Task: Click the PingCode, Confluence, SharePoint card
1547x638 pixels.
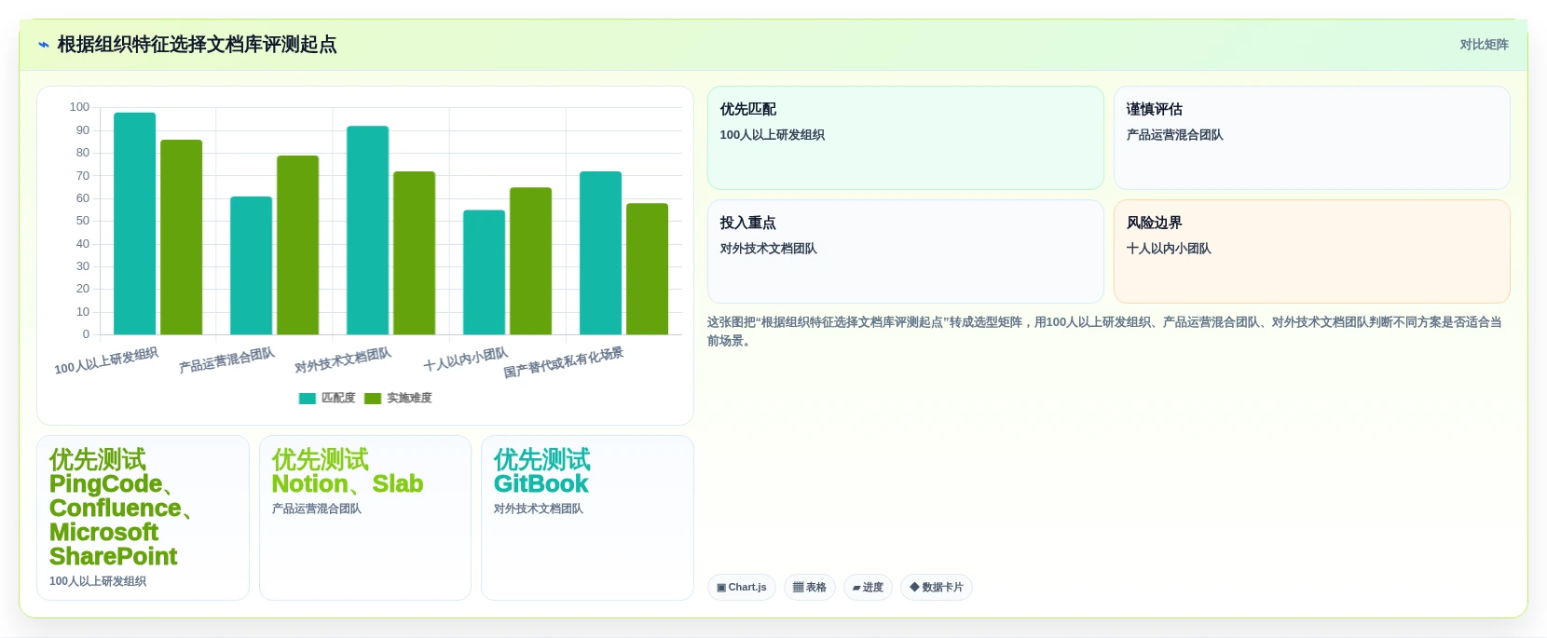Action: click(x=143, y=518)
